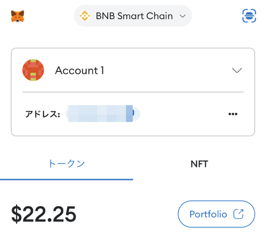The height and width of the screenshot is (239, 266).
Task: Open the Portfolio button
Action: coord(216,214)
